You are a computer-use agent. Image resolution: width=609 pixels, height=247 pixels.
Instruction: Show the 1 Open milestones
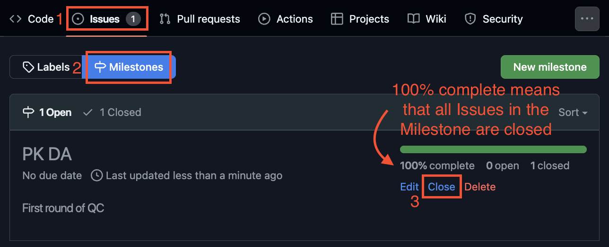pyautogui.click(x=47, y=112)
